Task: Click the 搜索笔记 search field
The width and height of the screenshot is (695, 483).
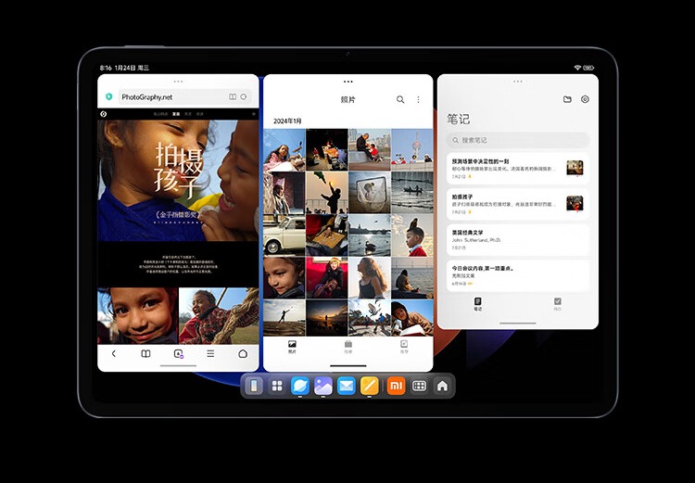Action: (x=518, y=140)
